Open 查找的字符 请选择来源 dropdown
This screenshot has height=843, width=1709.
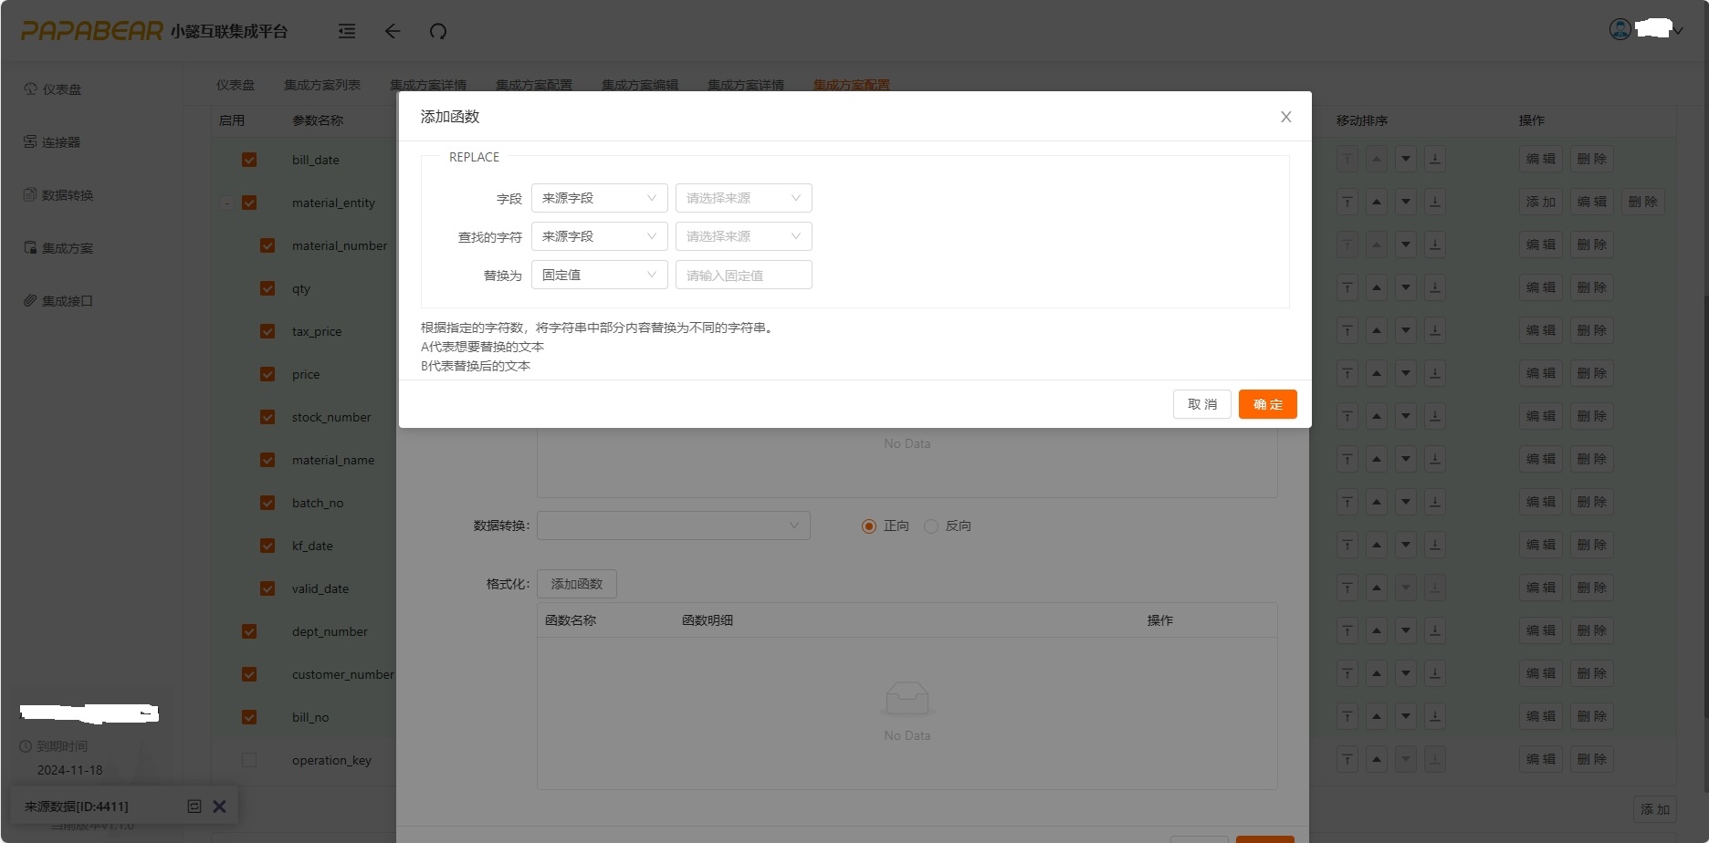coord(743,236)
